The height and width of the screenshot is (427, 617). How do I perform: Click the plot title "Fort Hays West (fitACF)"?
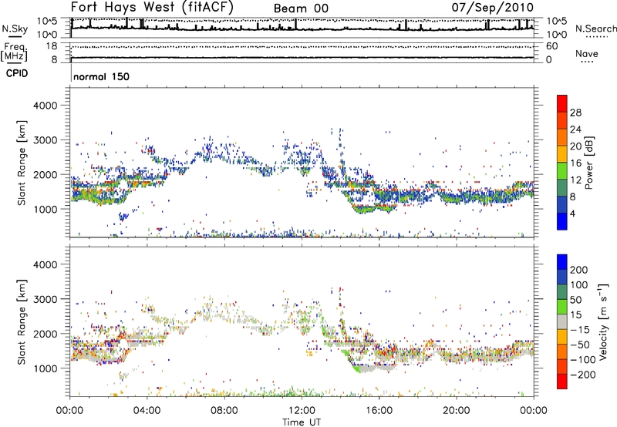point(152,7)
